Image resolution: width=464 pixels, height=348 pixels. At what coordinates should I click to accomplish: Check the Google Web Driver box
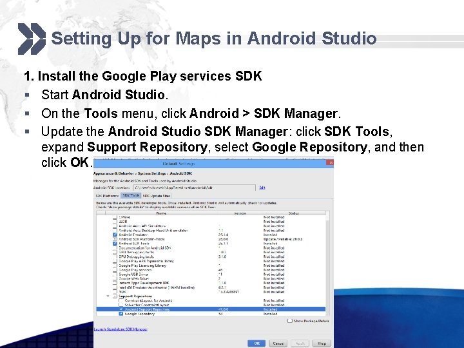[115, 279]
